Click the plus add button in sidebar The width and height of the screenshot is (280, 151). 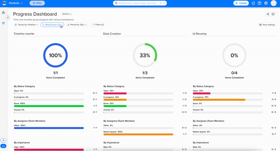point(3,140)
